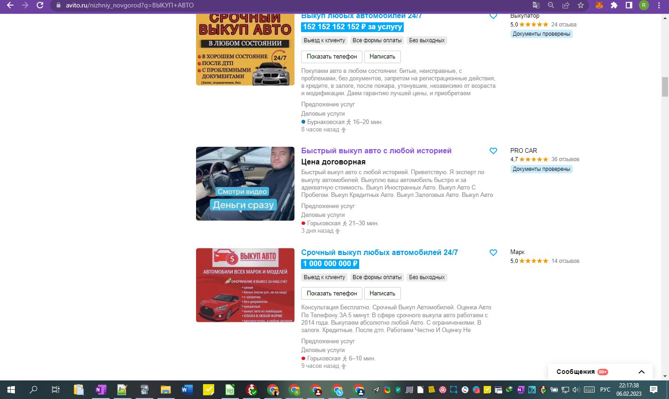The width and height of the screenshot is (669, 399).
Task: Favorite the 'Выкуп любых автомобилей' top listing heart
Action: click(493, 16)
